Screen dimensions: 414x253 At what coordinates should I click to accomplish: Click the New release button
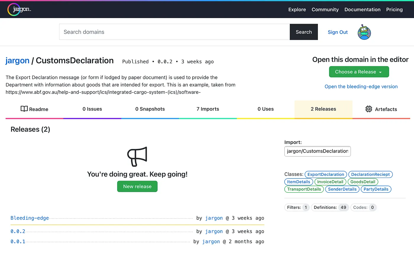click(137, 186)
